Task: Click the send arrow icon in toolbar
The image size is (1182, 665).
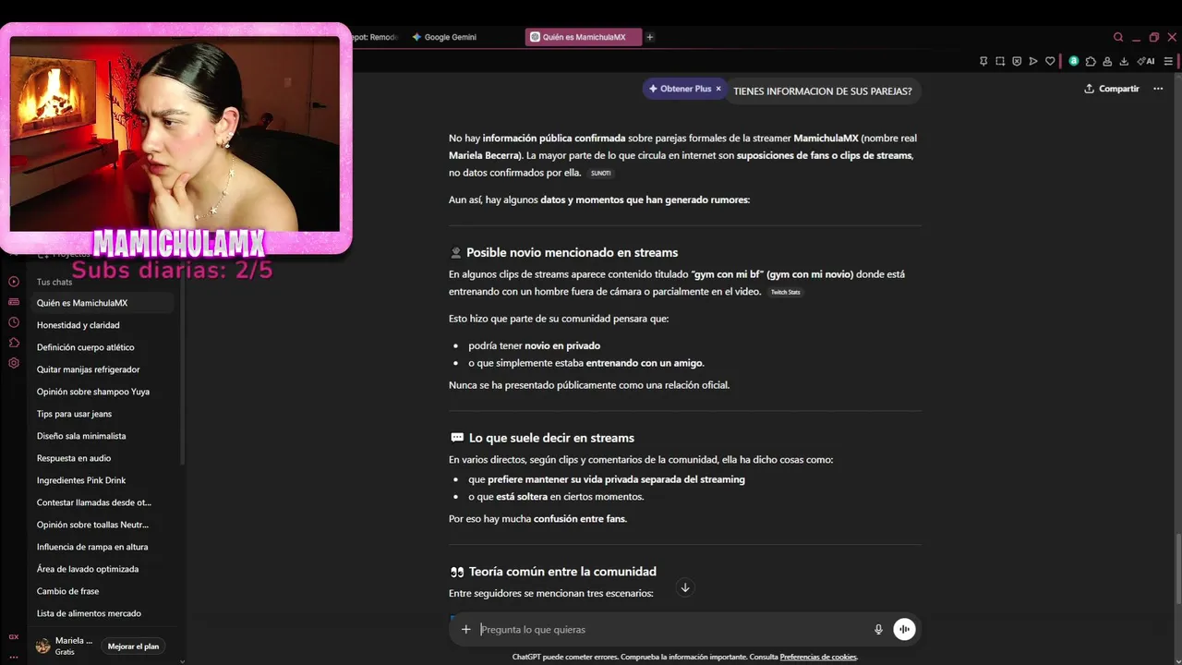Action: click(1033, 61)
